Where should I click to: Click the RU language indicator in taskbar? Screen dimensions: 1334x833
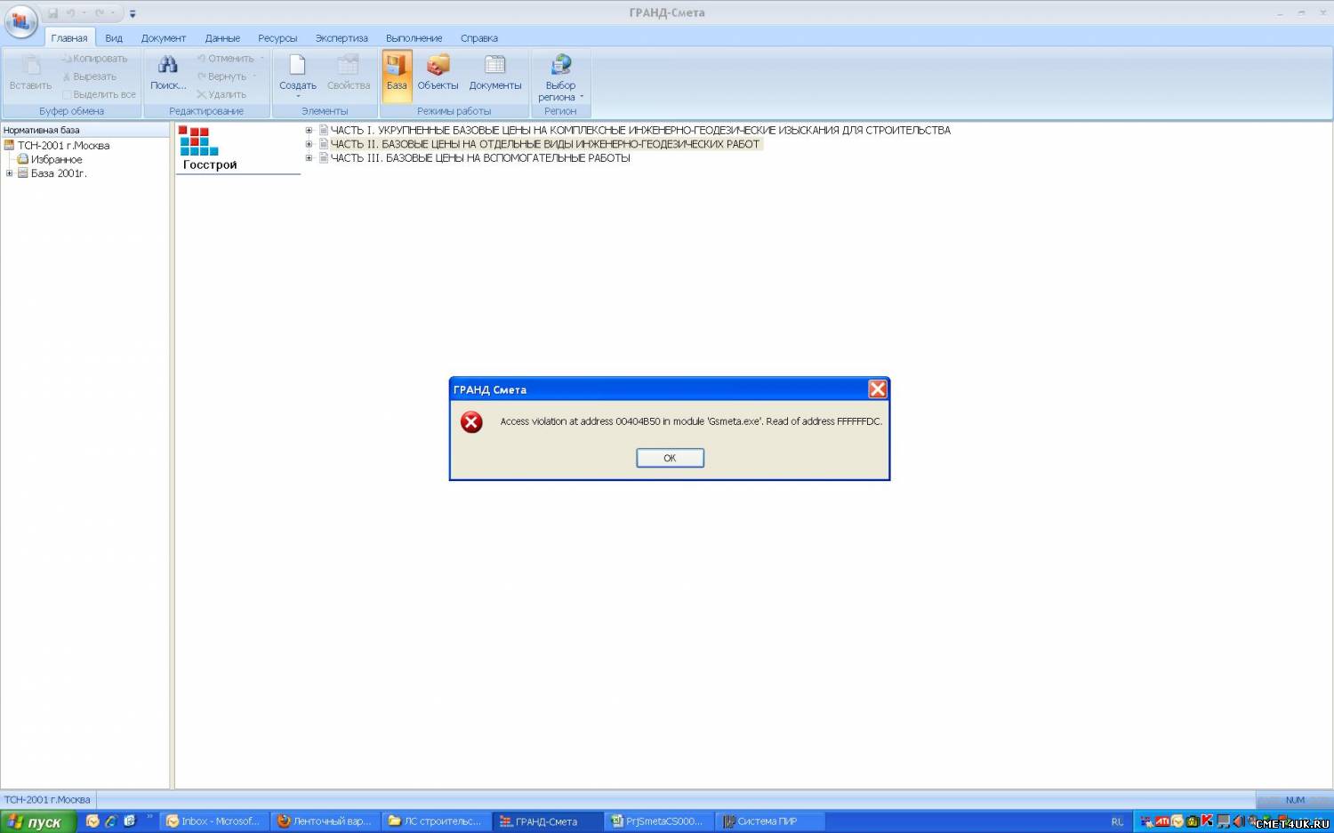point(1117,822)
